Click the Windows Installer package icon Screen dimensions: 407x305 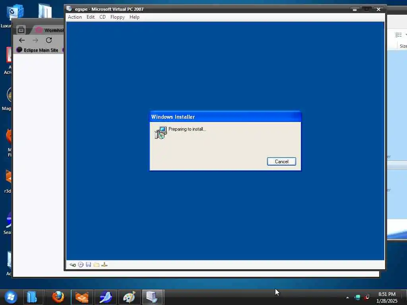pyautogui.click(x=161, y=133)
